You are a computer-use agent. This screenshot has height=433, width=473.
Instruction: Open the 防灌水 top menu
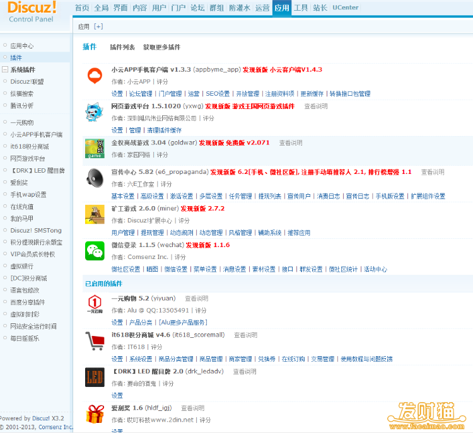click(240, 8)
